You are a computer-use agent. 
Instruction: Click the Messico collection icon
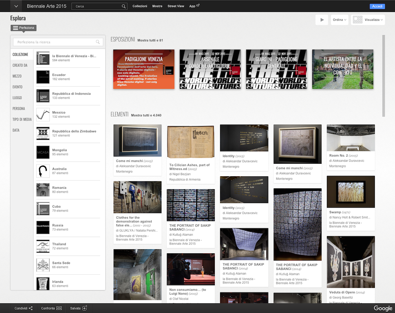pyautogui.click(x=43, y=115)
